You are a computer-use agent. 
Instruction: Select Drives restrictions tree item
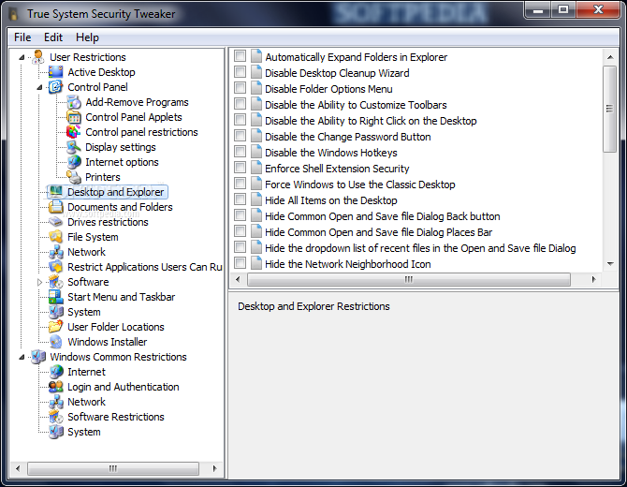click(x=108, y=222)
